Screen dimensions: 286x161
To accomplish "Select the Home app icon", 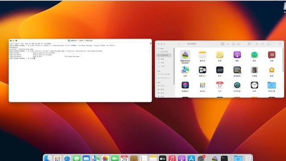I will point(272,70).
